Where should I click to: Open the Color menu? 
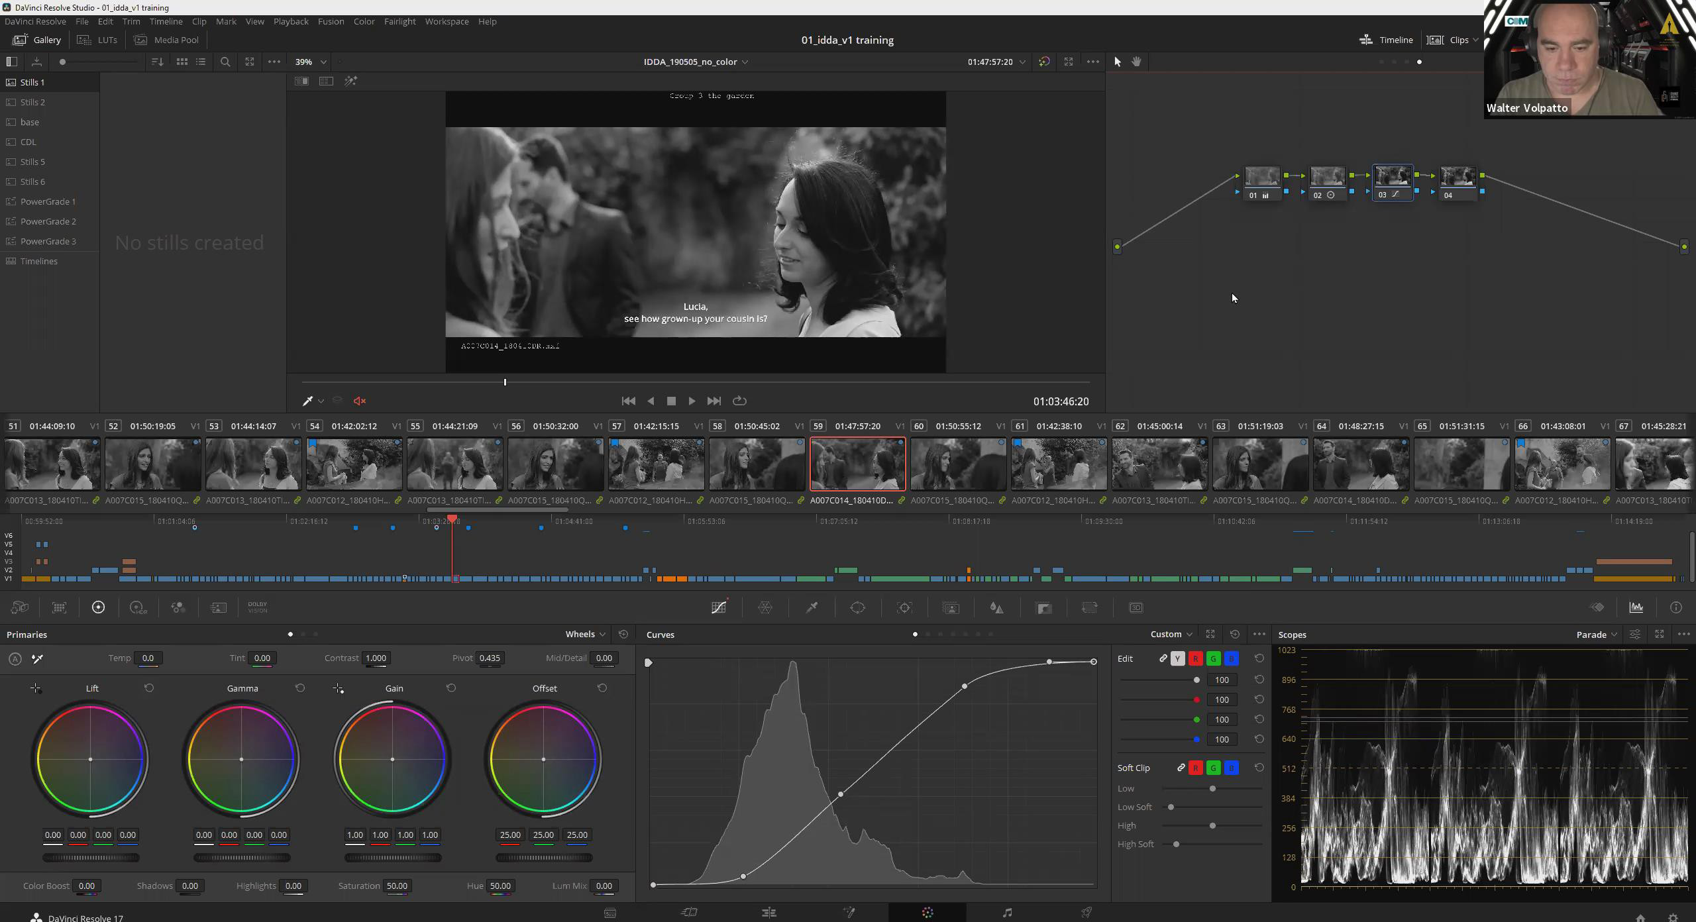click(x=364, y=21)
